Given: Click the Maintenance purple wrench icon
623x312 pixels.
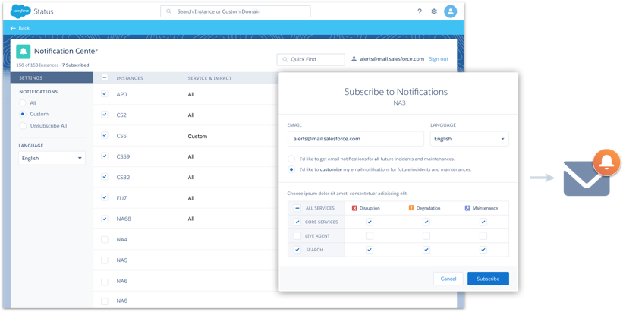Looking at the screenshot, I should click(x=467, y=208).
